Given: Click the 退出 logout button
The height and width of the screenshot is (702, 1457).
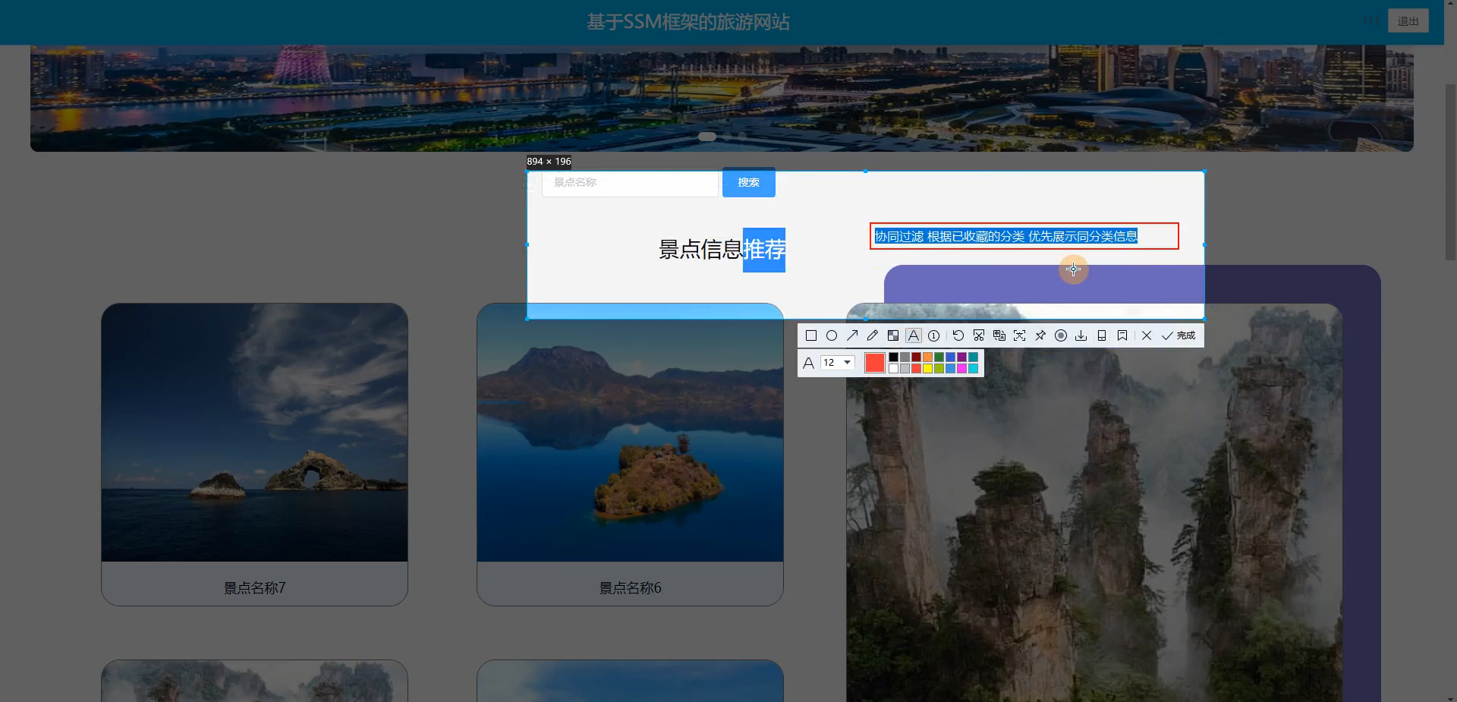Looking at the screenshot, I should coord(1408,21).
